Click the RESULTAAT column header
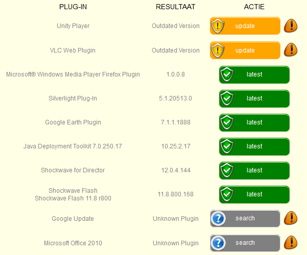307x255 pixels. coord(176,7)
